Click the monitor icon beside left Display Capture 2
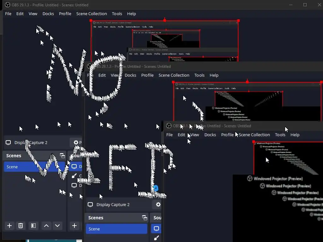The image size is (323, 242). (x=8, y=143)
